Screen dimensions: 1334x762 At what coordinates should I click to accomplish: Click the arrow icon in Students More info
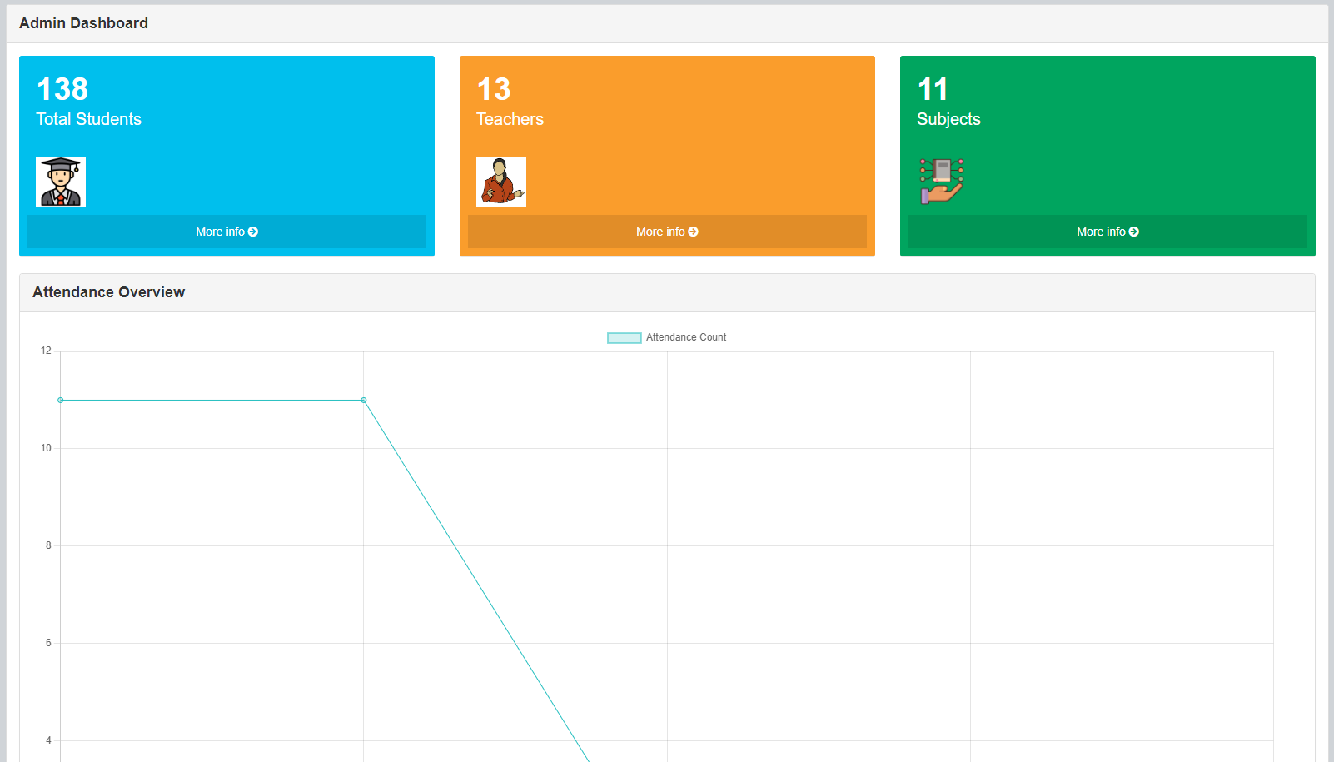(x=254, y=232)
